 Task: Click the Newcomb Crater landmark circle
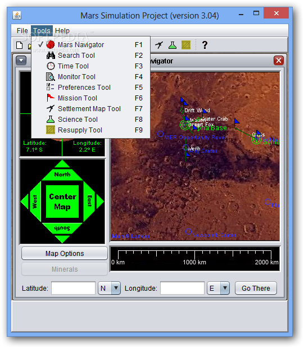(x=188, y=232)
